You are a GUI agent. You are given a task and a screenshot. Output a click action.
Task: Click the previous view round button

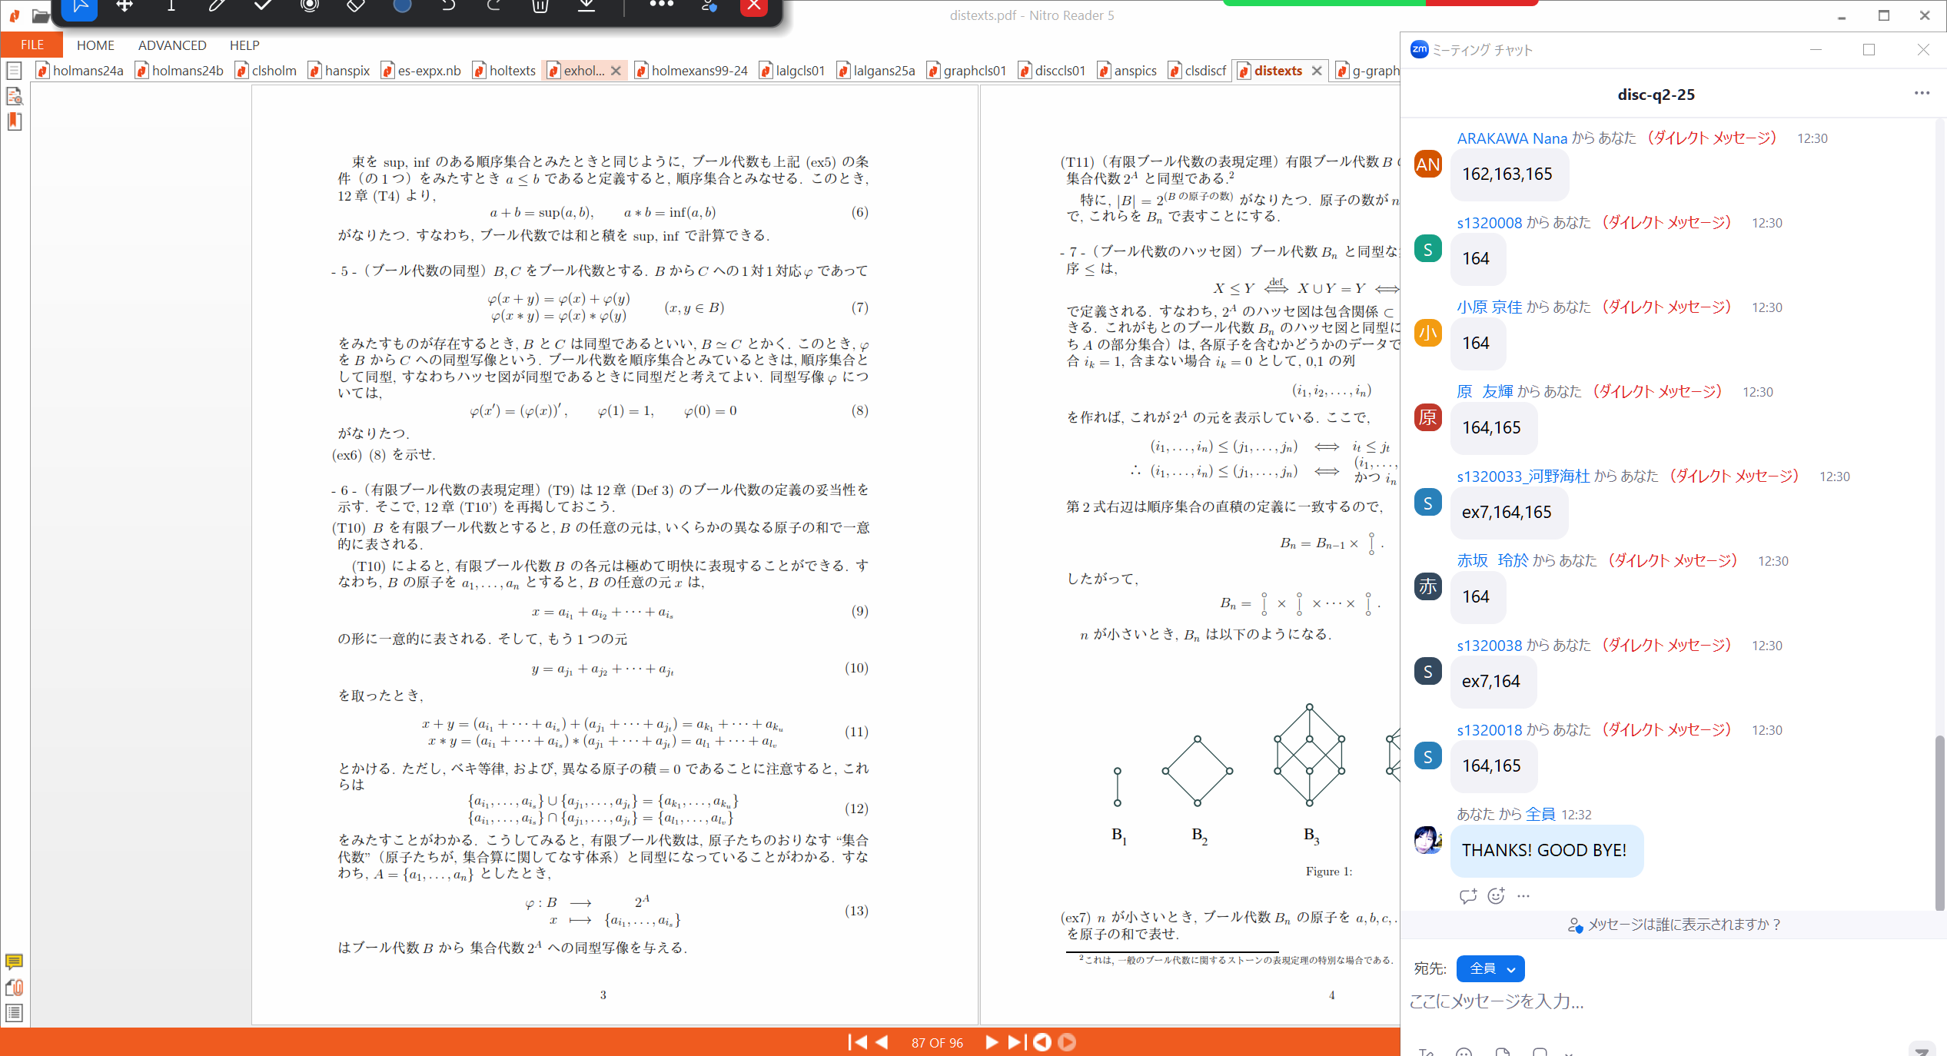[x=1042, y=1042]
